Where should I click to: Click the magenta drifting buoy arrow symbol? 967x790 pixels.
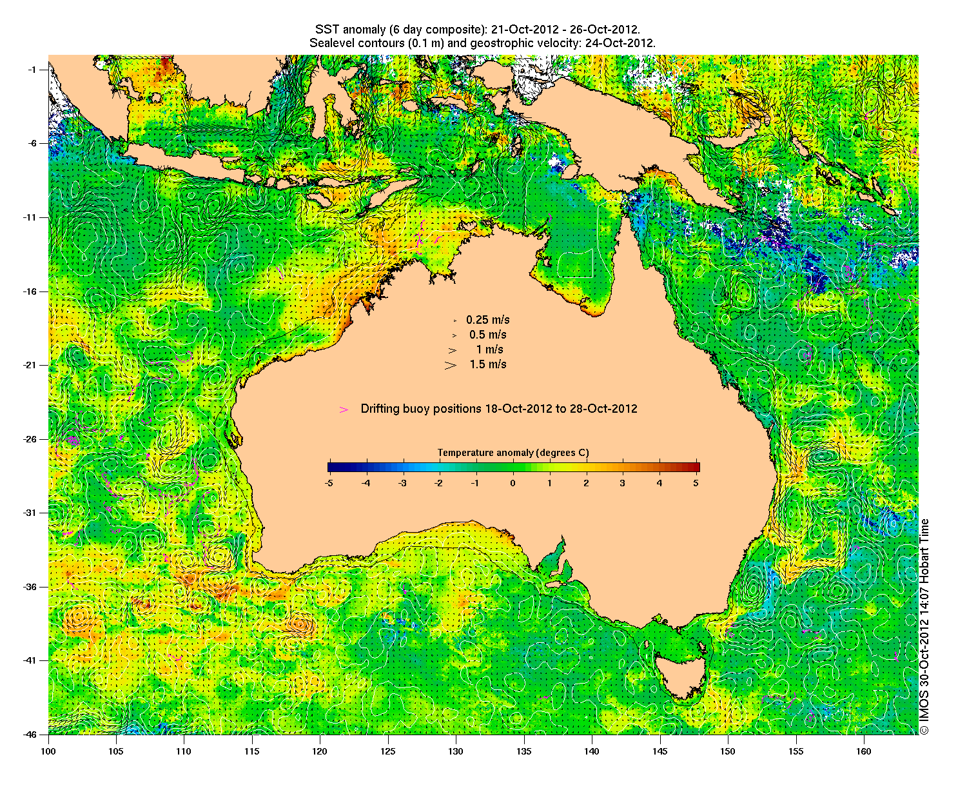click(x=344, y=410)
